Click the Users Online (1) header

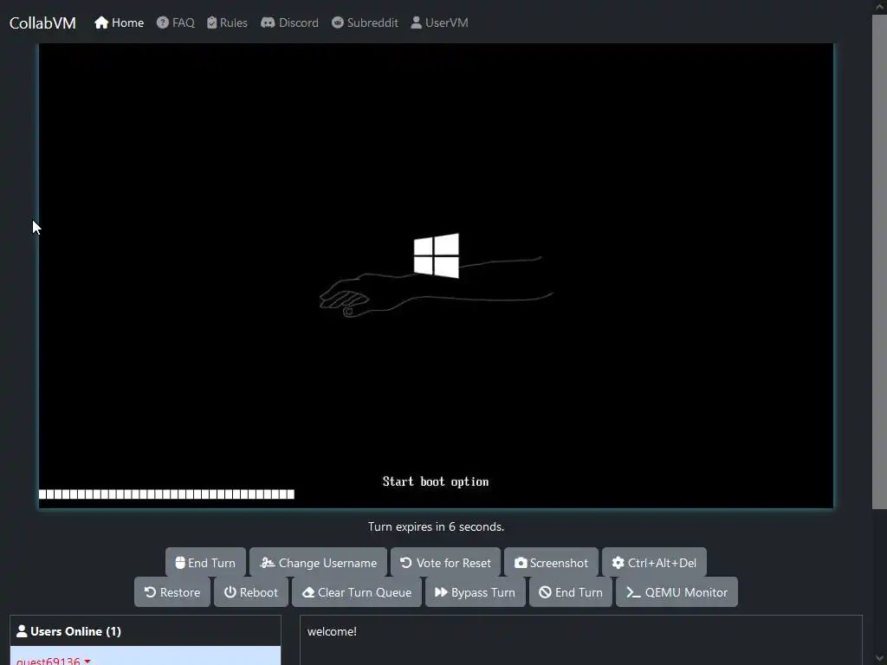pos(146,631)
